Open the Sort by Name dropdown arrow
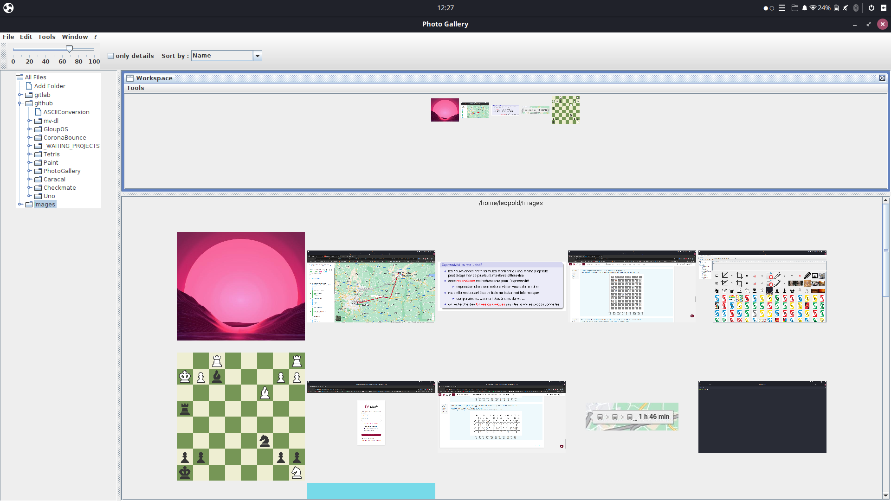Image resolution: width=891 pixels, height=501 pixels. 258,56
